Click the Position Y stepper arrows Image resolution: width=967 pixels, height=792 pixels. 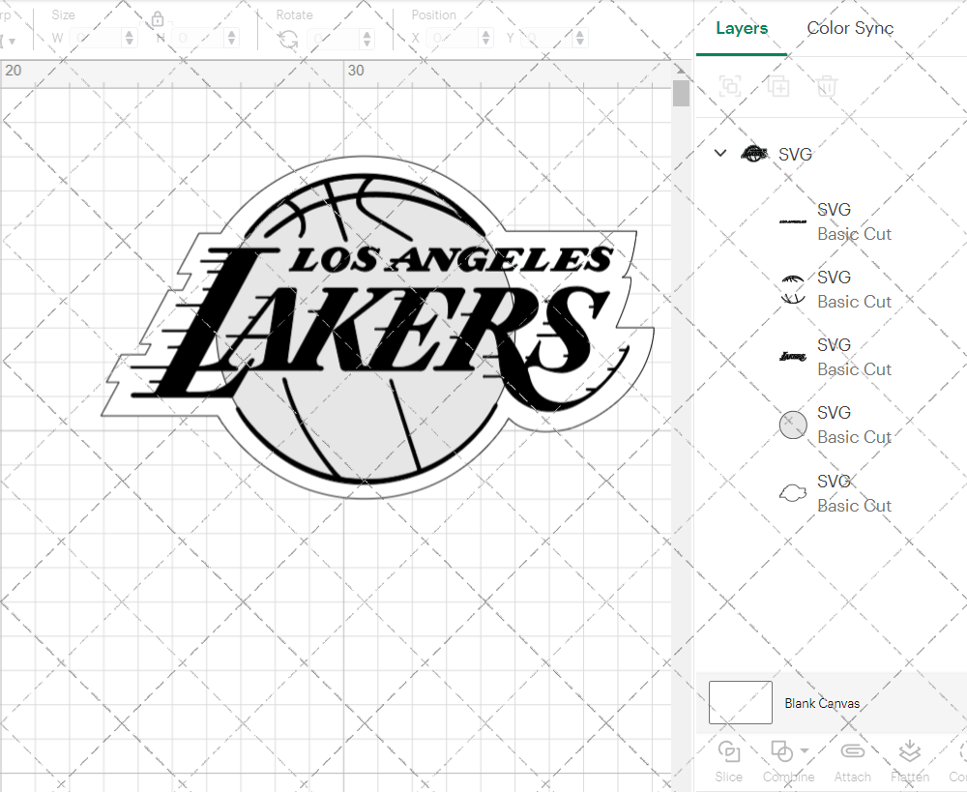(579, 39)
